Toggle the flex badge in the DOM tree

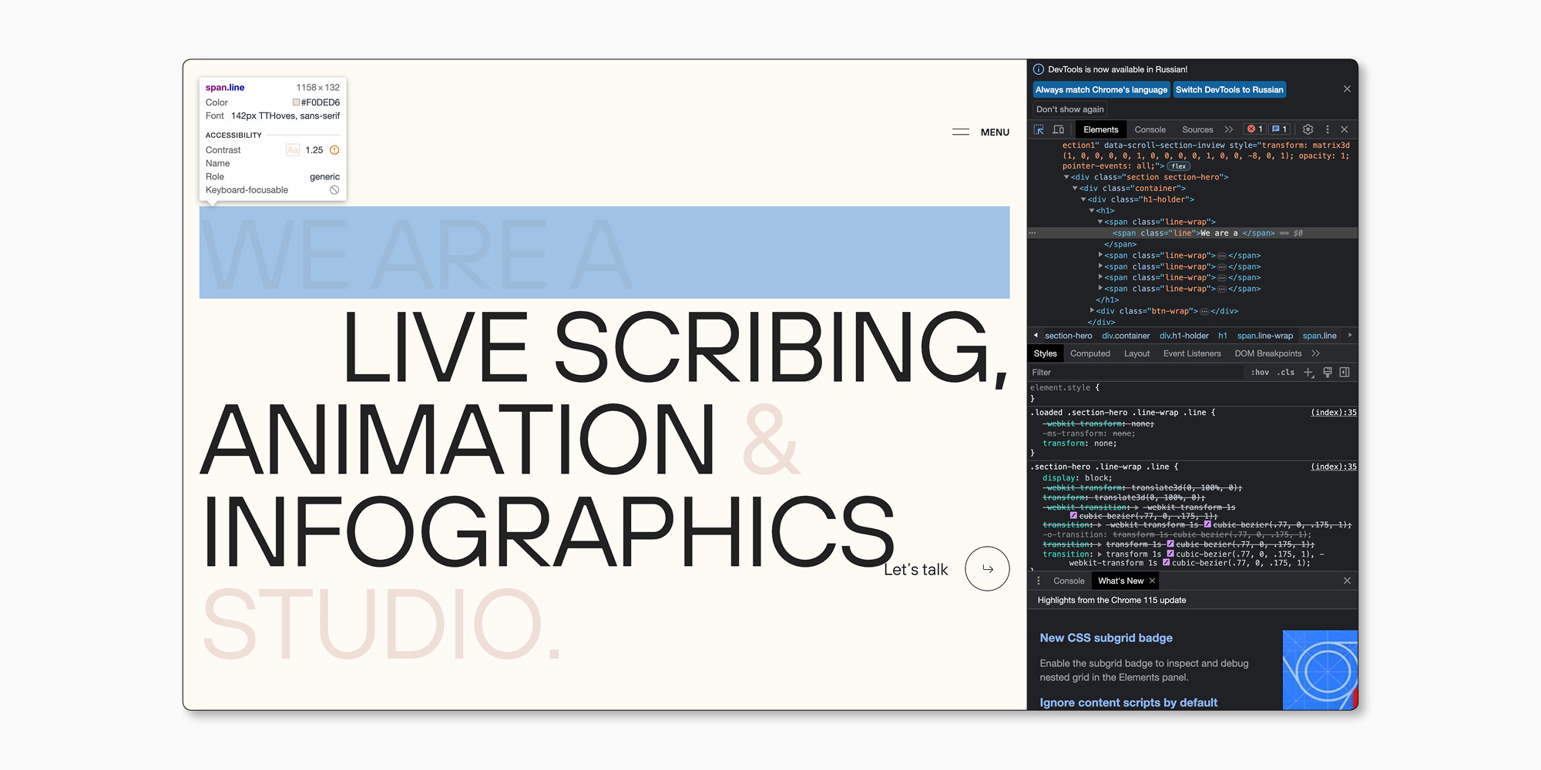1179,166
